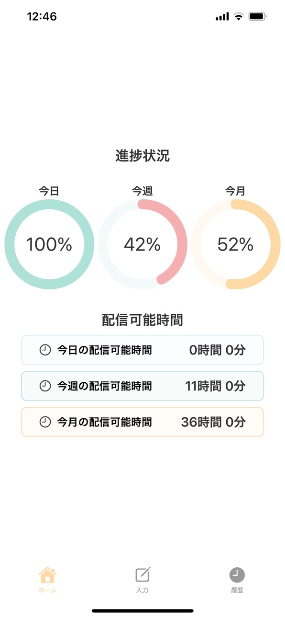
Task: Open the 今月の配信可能時間 card showing 36時間
Action: coord(142,422)
